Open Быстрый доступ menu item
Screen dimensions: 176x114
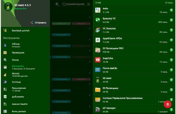(25, 30)
